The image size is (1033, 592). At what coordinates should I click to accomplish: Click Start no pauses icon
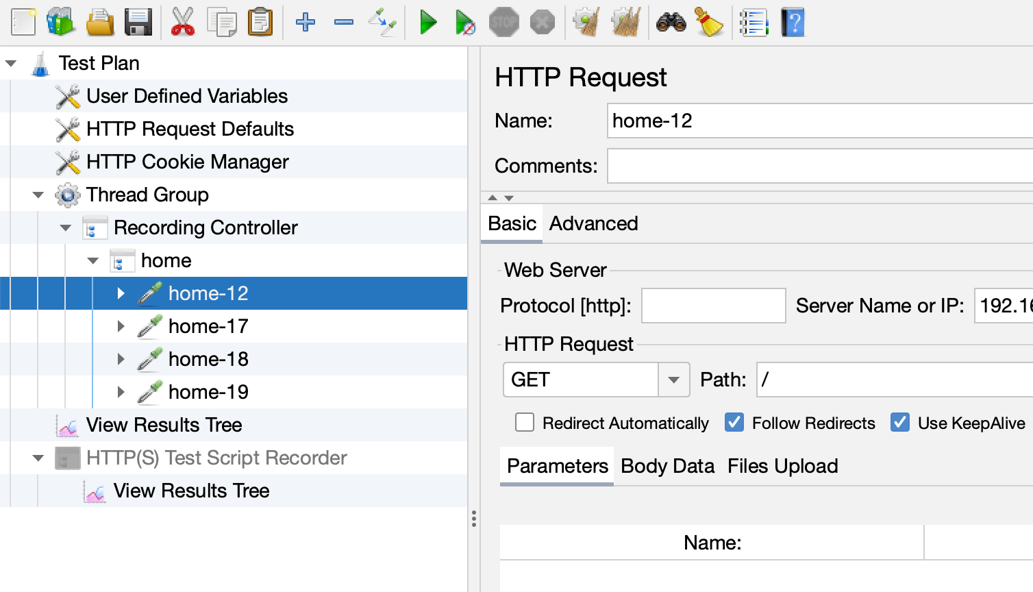tap(465, 22)
